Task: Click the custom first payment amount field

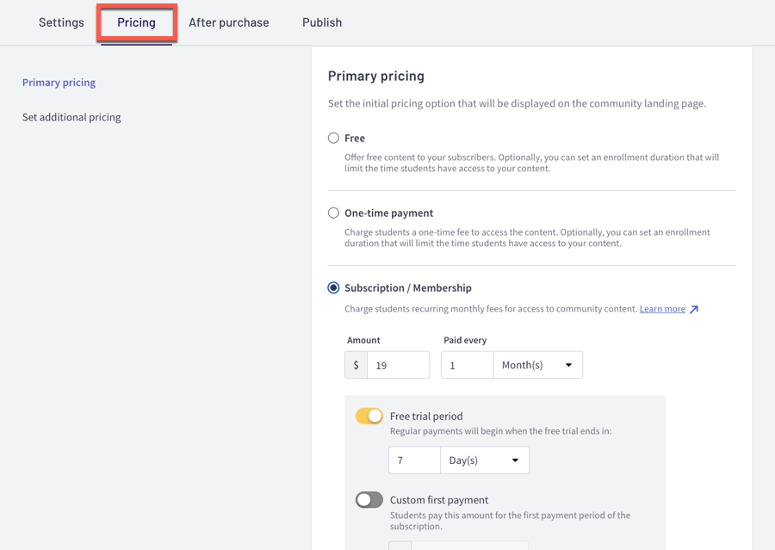Action: (468, 545)
